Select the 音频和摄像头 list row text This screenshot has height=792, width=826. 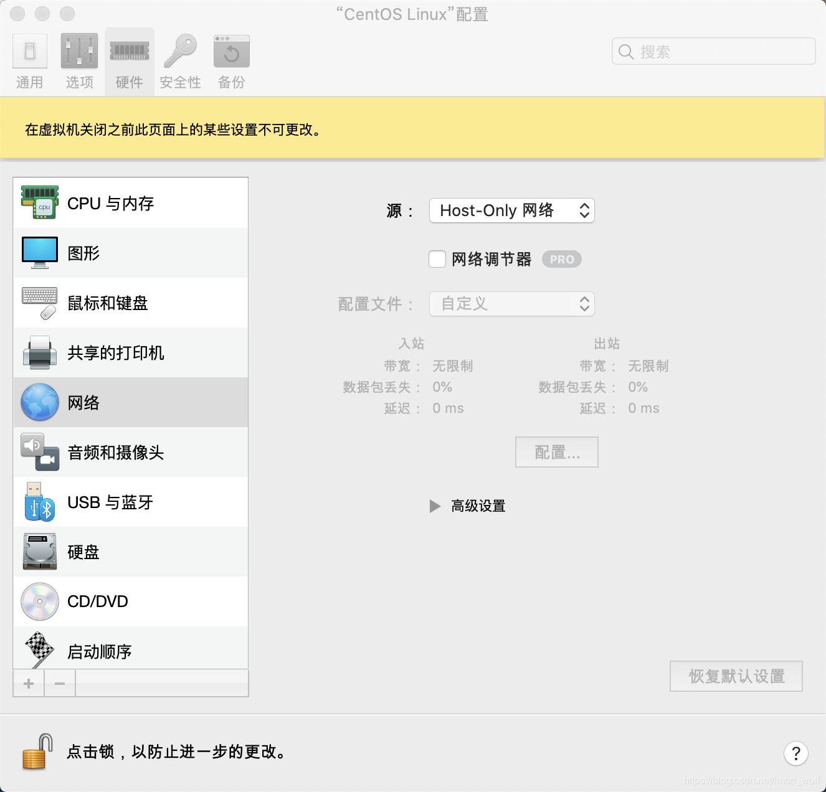point(116,453)
